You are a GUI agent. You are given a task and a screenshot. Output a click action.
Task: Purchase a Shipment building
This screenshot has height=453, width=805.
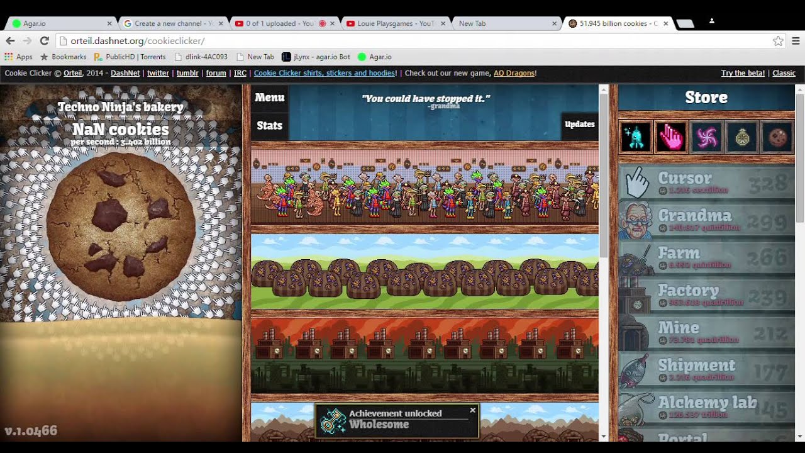[706, 370]
